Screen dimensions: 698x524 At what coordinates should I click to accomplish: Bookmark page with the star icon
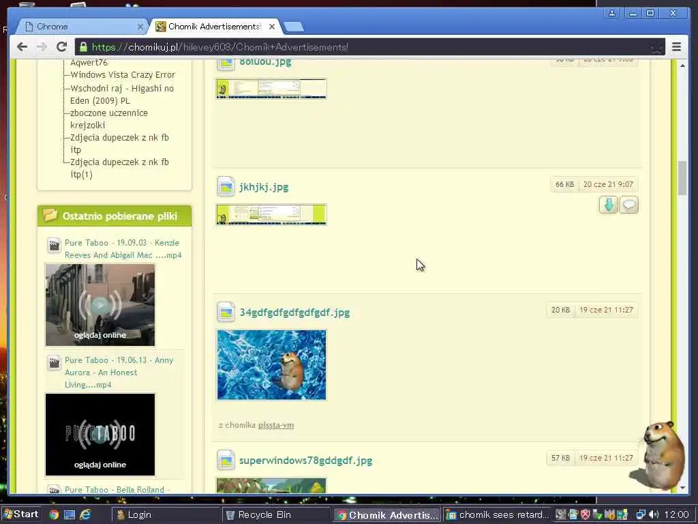(x=656, y=47)
